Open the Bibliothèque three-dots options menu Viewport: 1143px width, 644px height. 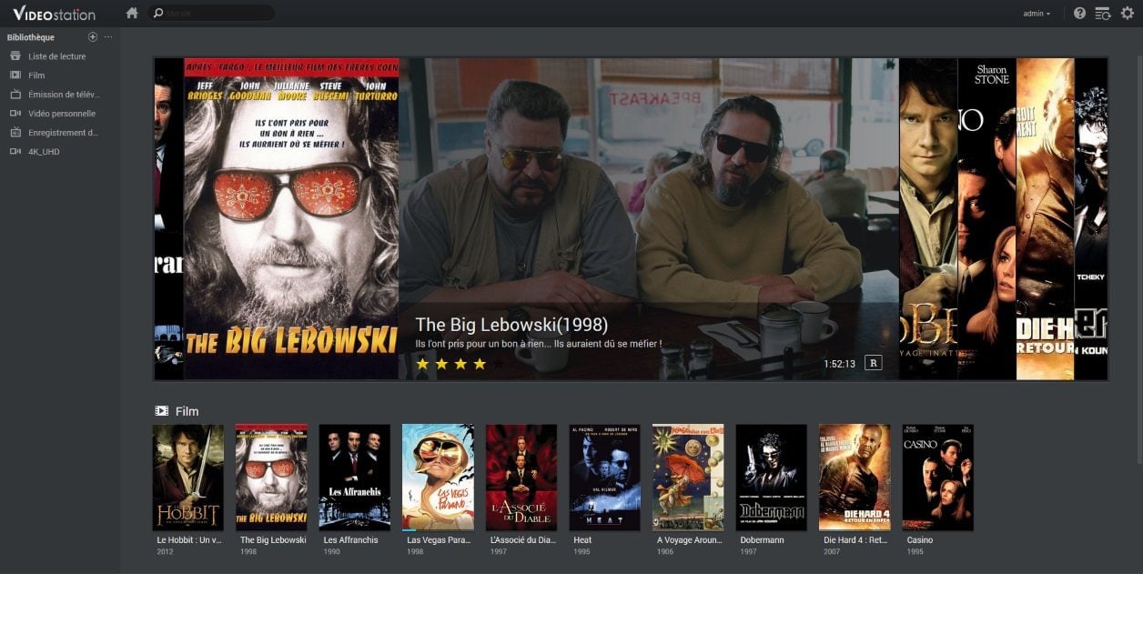pos(108,37)
